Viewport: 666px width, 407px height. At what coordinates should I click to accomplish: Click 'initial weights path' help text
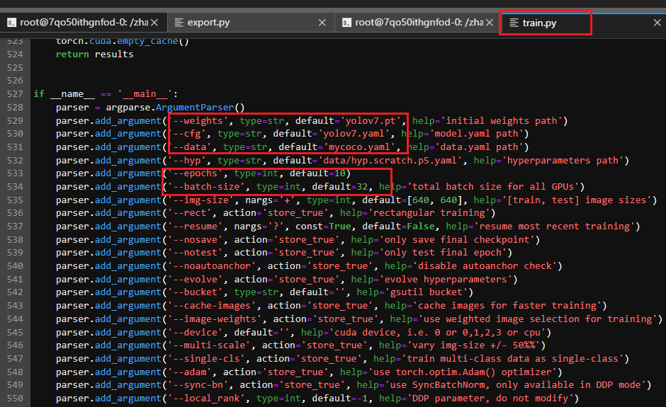(501, 120)
